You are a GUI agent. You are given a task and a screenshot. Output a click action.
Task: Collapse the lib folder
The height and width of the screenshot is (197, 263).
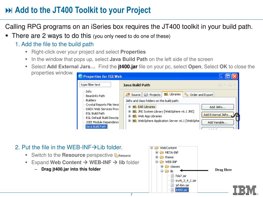tap(162, 171)
